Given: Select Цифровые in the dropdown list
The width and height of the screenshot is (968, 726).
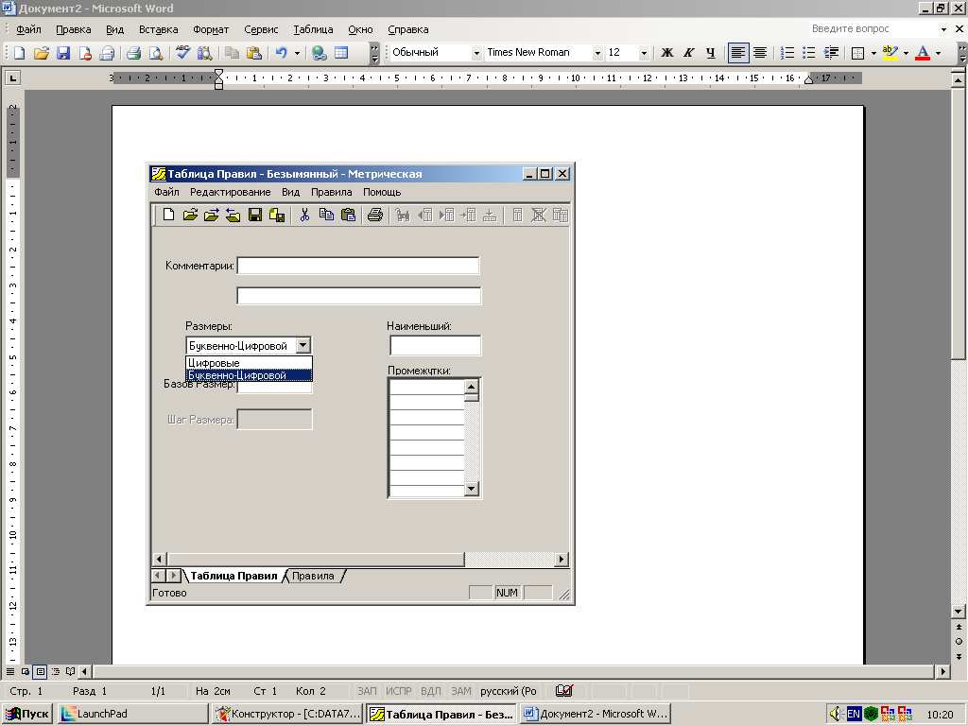Looking at the screenshot, I should click(249, 363).
